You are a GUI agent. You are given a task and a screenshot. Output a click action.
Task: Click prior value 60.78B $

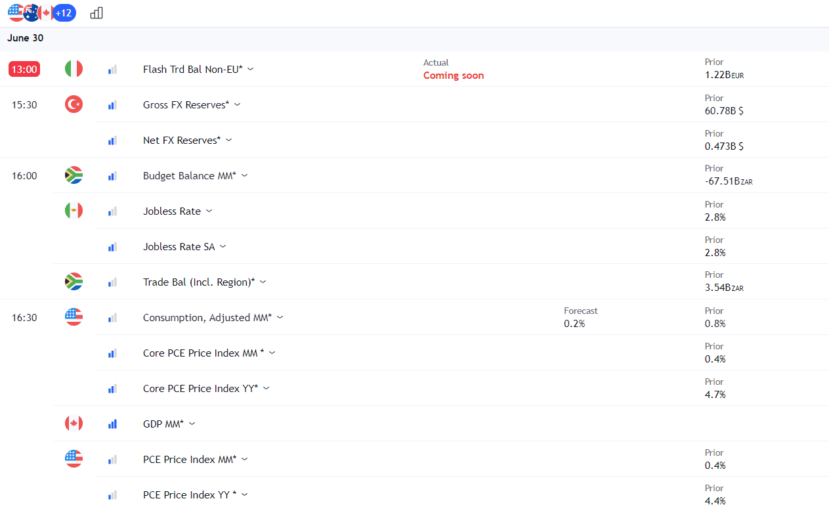pyautogui.click(x=725, y=111)
